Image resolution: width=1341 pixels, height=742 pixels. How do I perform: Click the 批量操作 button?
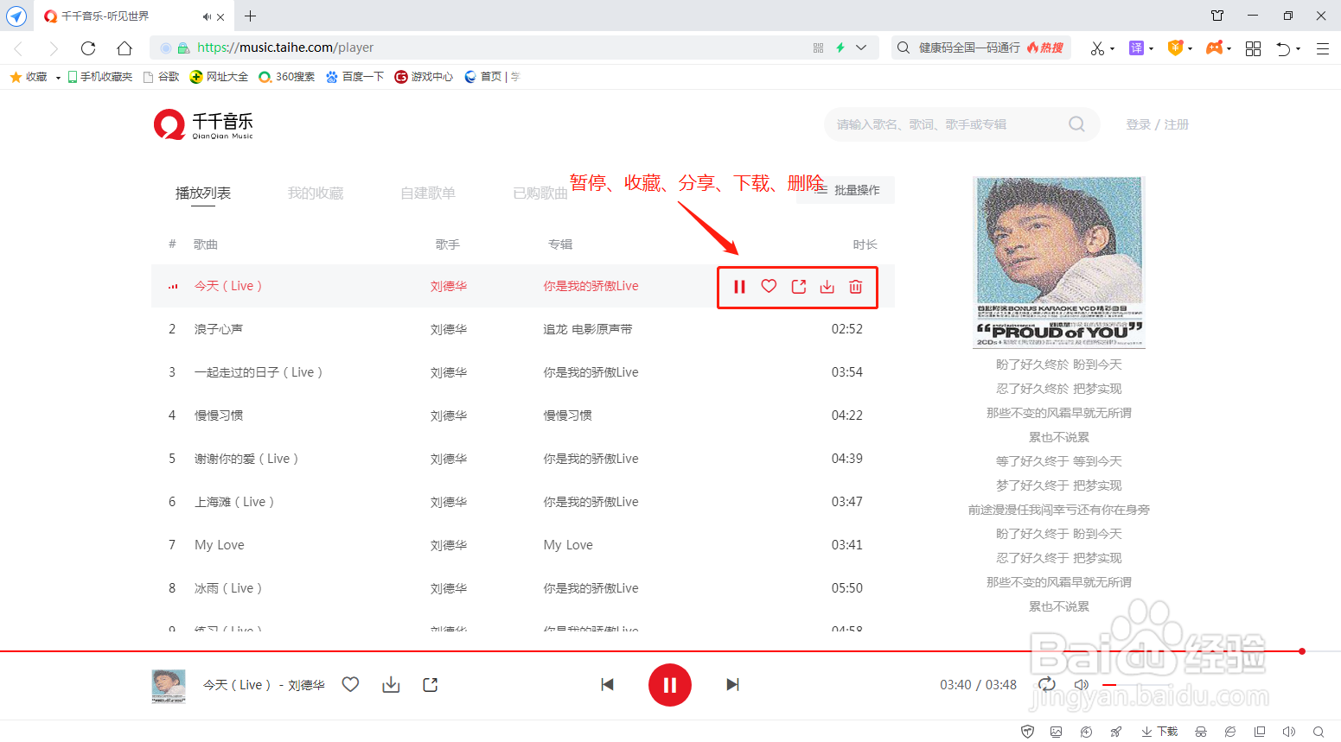(846, 190)
